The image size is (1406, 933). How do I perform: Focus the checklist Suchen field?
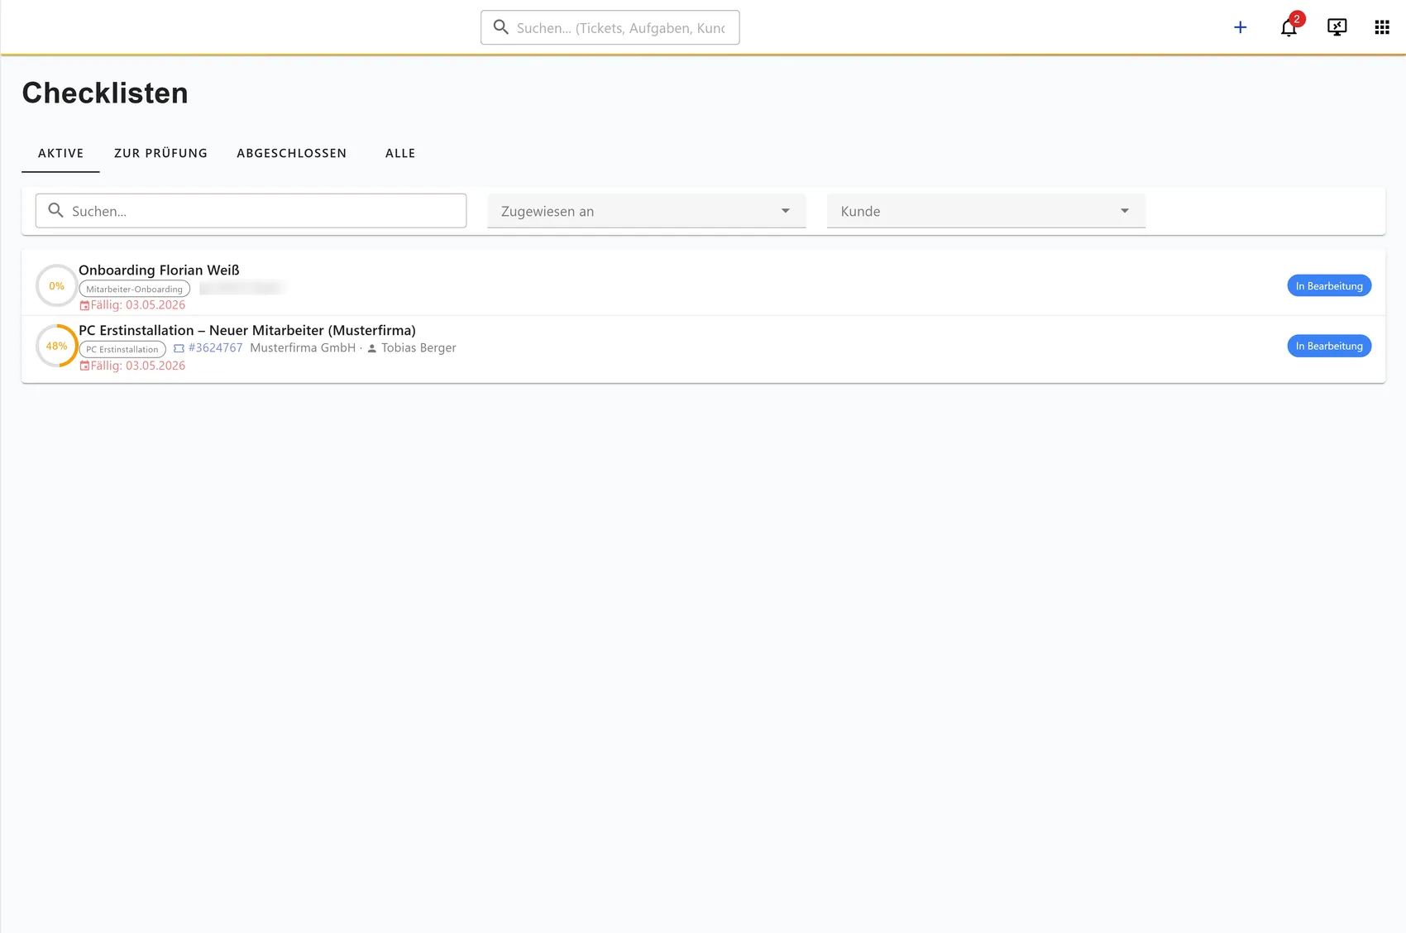[251, 211]
